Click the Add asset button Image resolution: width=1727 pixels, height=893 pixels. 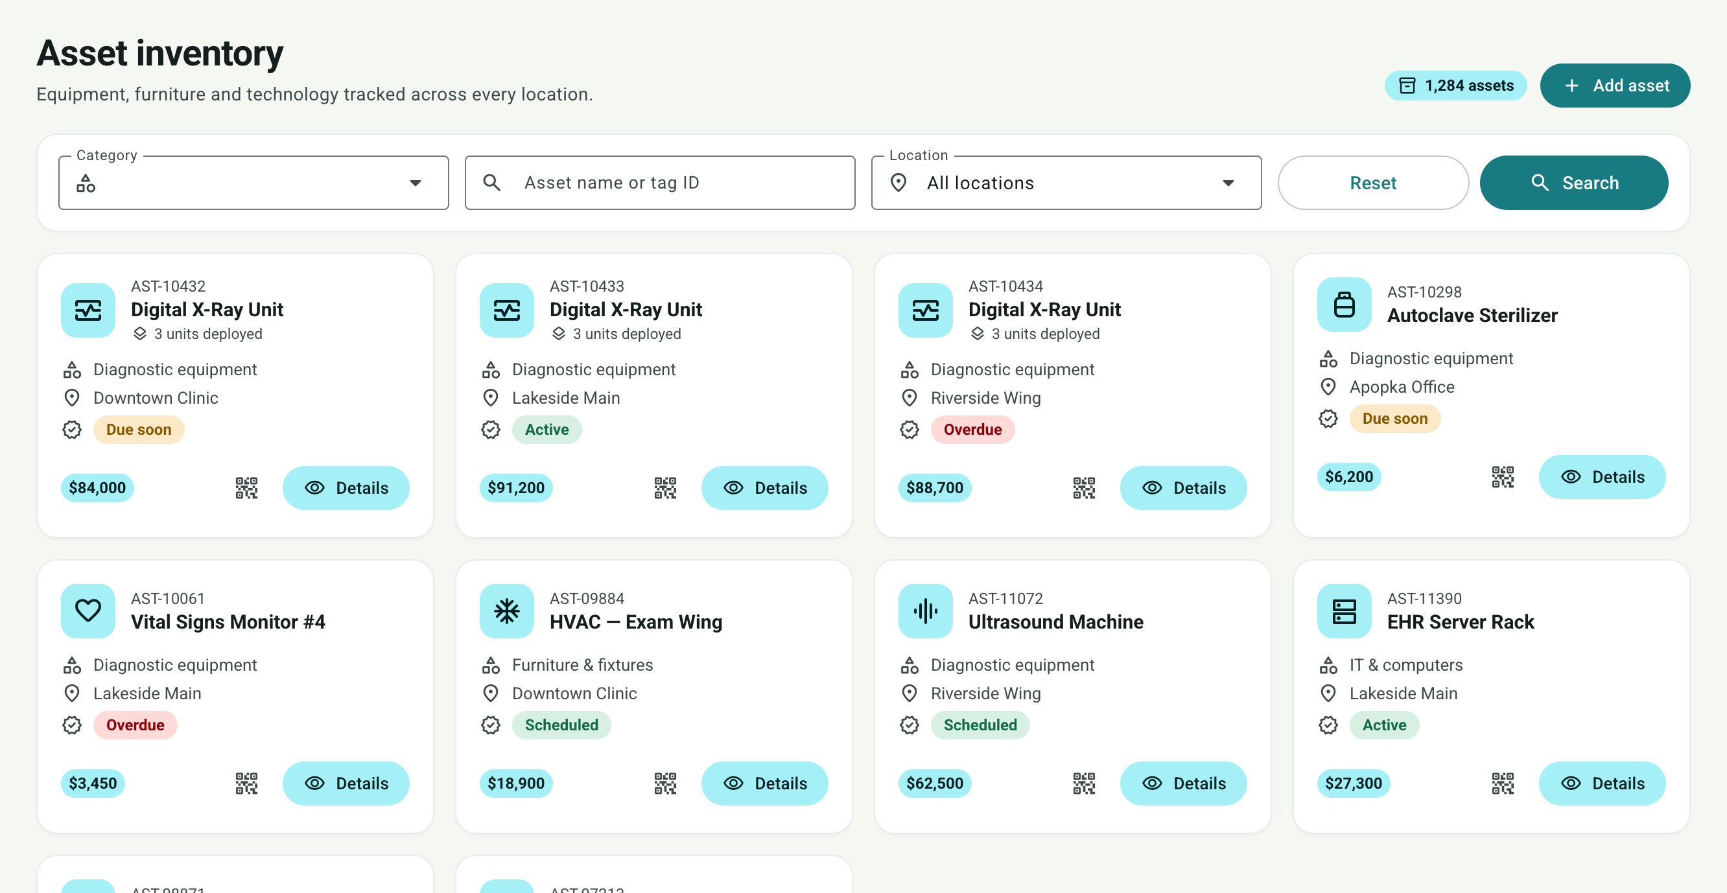1615,85
